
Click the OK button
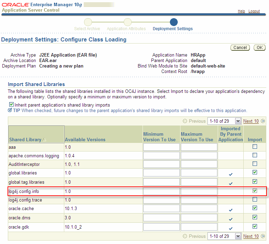(259, 48)
